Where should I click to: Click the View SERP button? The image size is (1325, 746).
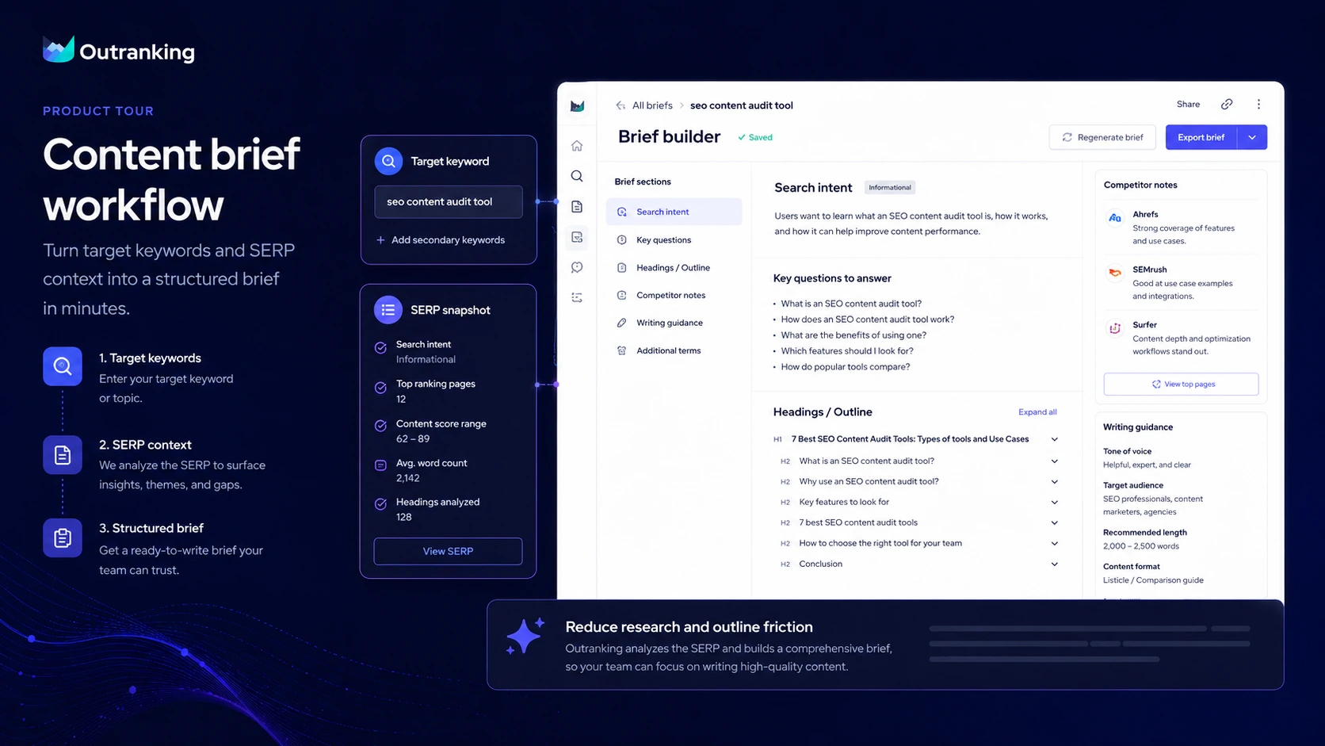[x=448, y=552]
